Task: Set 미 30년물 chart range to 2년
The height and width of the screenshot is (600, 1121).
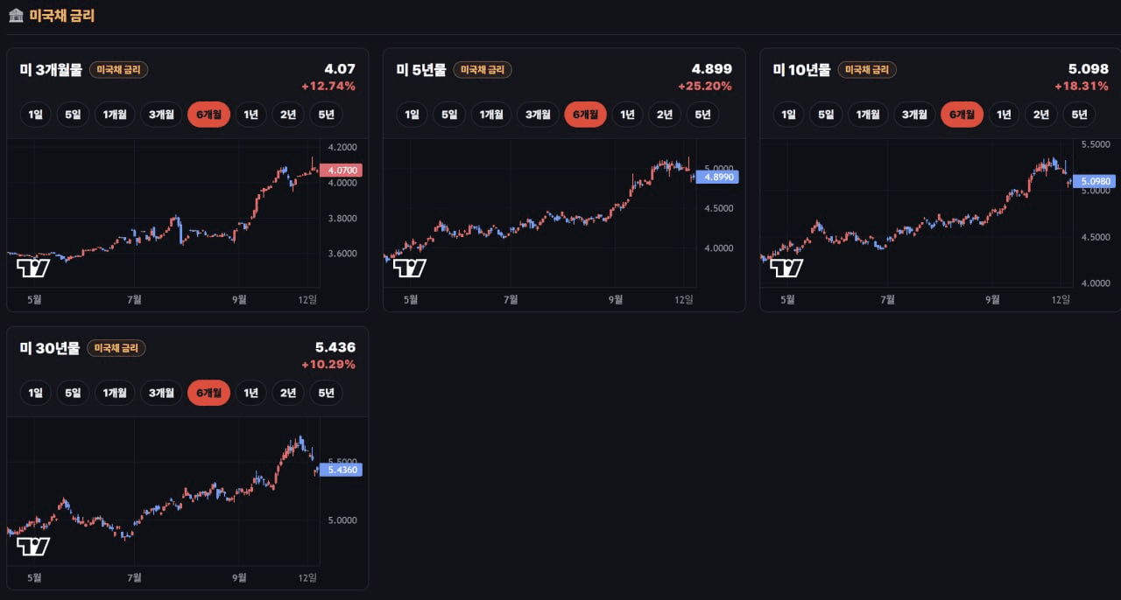Action: click(x=288, y=393)
